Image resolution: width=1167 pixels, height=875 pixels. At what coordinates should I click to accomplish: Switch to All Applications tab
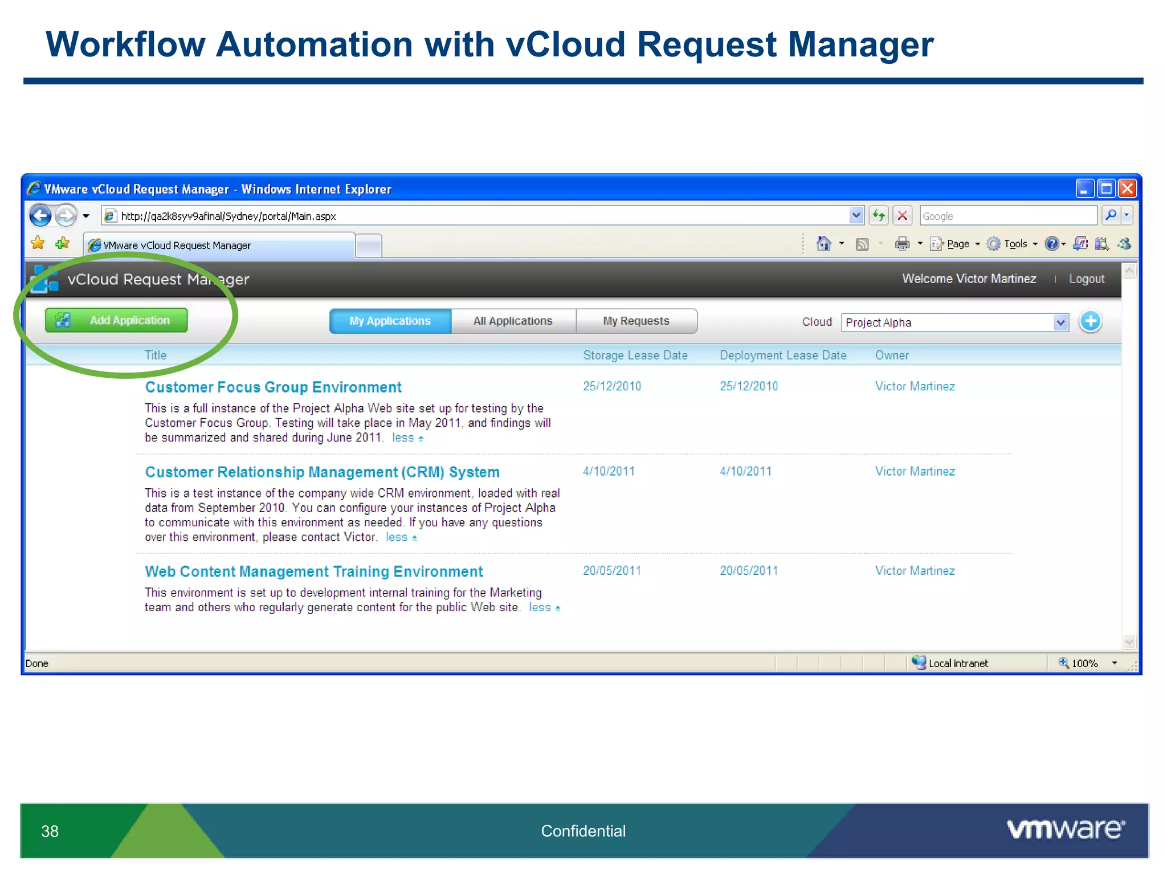tap(513, 321)
